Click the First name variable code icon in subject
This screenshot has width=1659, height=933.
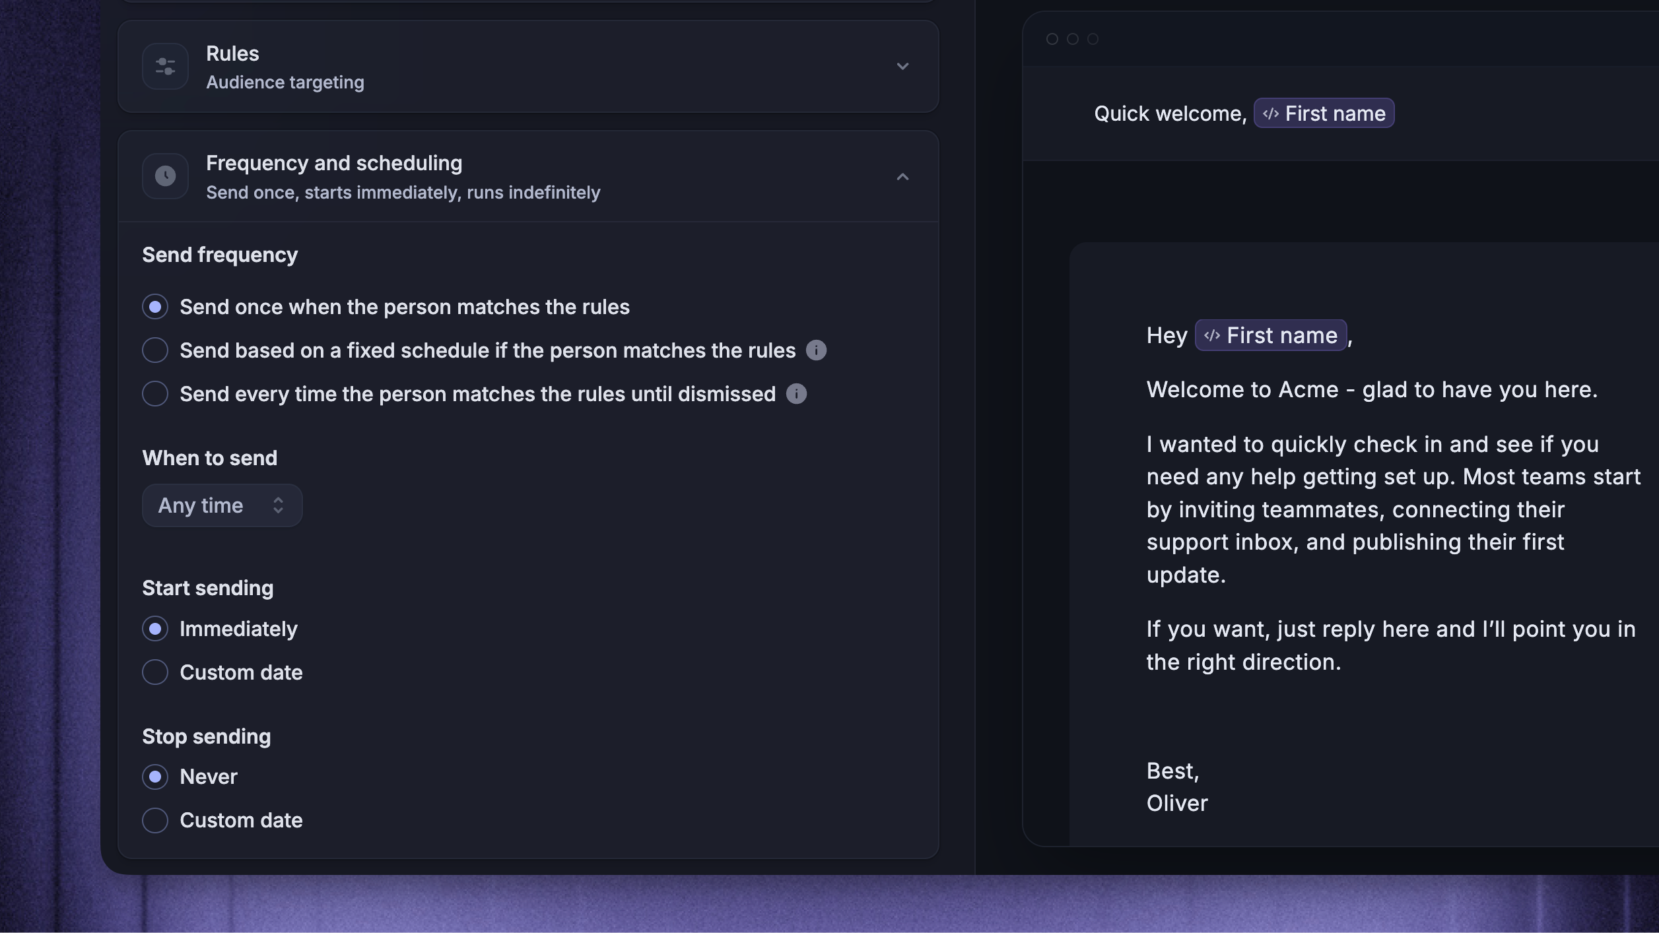click(x=1271, y=113)
